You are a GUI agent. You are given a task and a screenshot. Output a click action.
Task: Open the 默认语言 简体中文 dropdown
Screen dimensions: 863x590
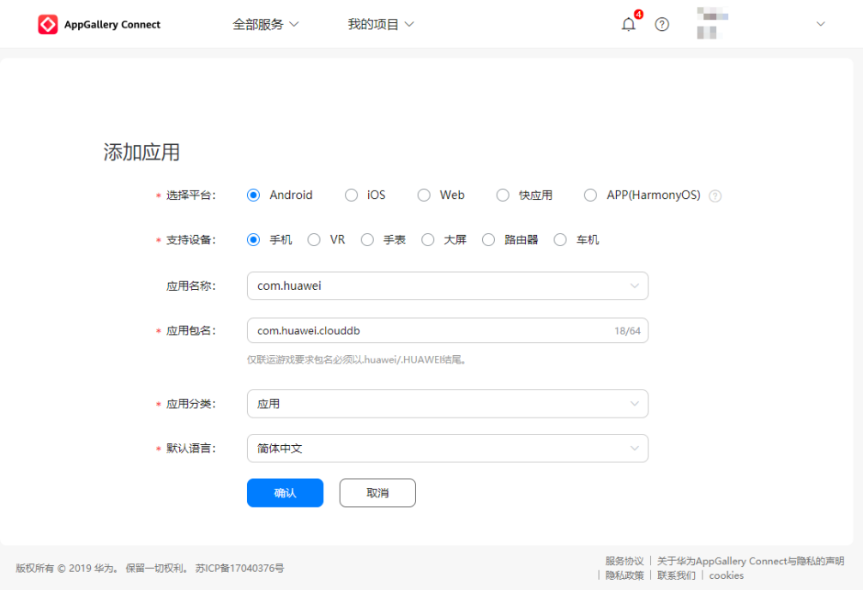point(448,449)
